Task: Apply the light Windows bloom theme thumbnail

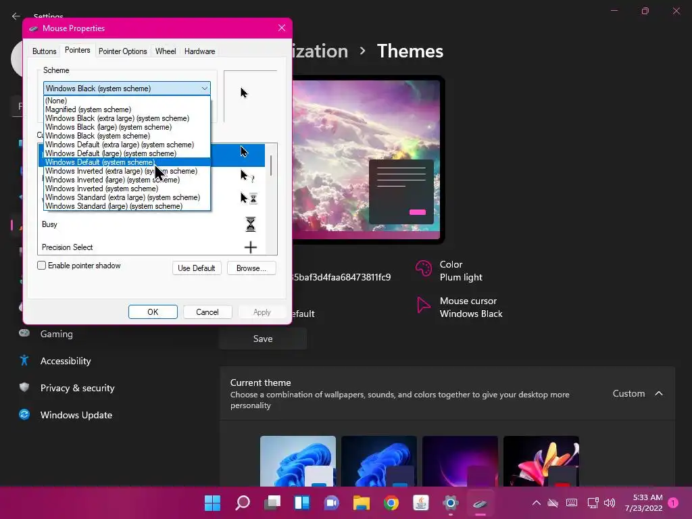Action: [x=298, y=461]
